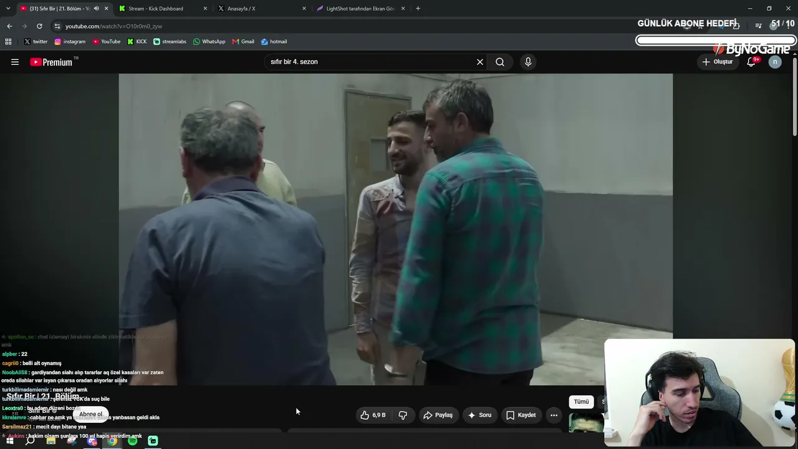798x449 pixels.
Task: Open the YouTube guide hamburger menu
Action: [x=15, y=62]
